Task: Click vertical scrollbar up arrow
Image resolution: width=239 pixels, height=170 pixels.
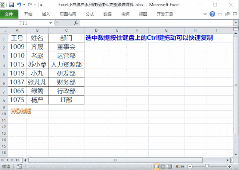Action: (236, 33)
